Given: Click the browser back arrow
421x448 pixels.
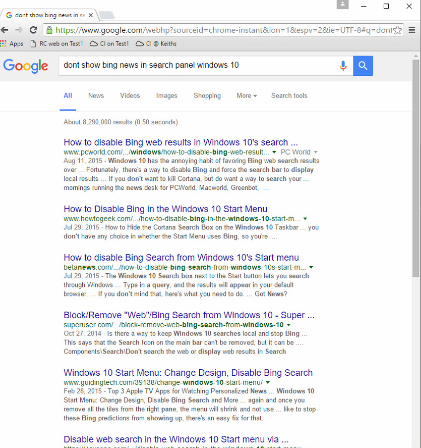Looking at the screenshot, I should point(5,30).
